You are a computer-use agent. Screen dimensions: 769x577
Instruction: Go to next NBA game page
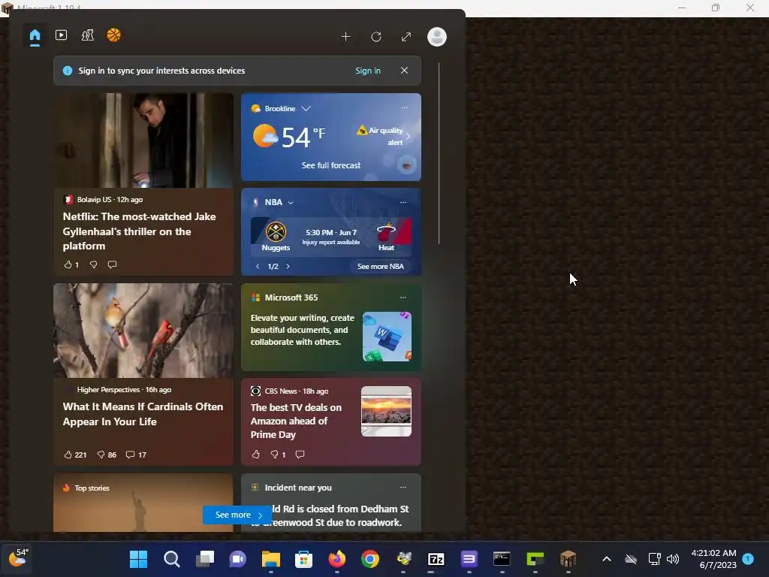[x=288, y=267]
